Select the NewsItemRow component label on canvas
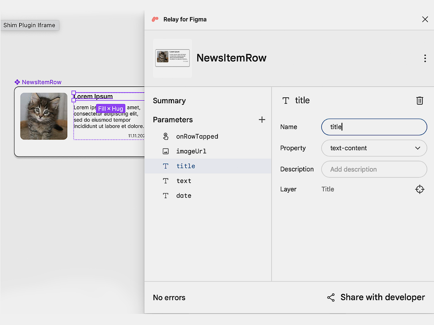Screen dimensions: 434x325 [x=41, y=82]
